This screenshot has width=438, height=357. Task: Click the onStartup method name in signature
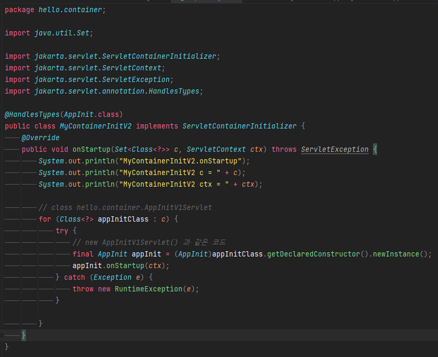pos(92,150)
